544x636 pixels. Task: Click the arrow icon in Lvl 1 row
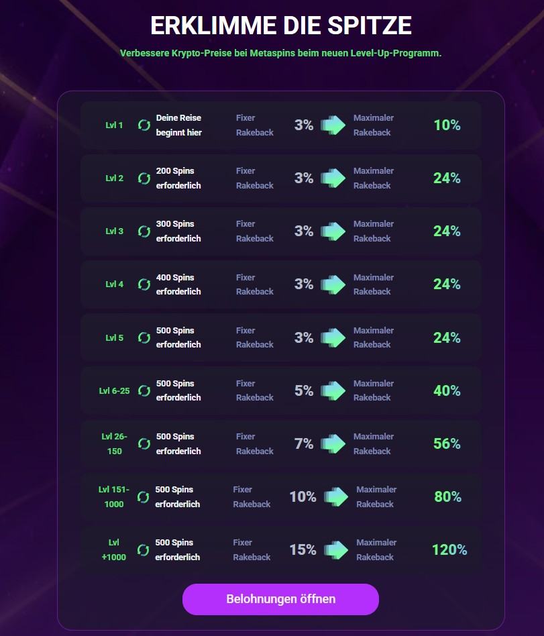click(333, 125)
